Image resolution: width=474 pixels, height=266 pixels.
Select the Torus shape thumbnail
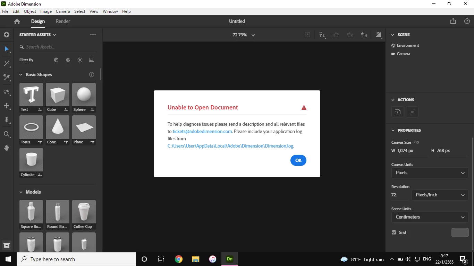pyautogui.click(x=31, y=127)
